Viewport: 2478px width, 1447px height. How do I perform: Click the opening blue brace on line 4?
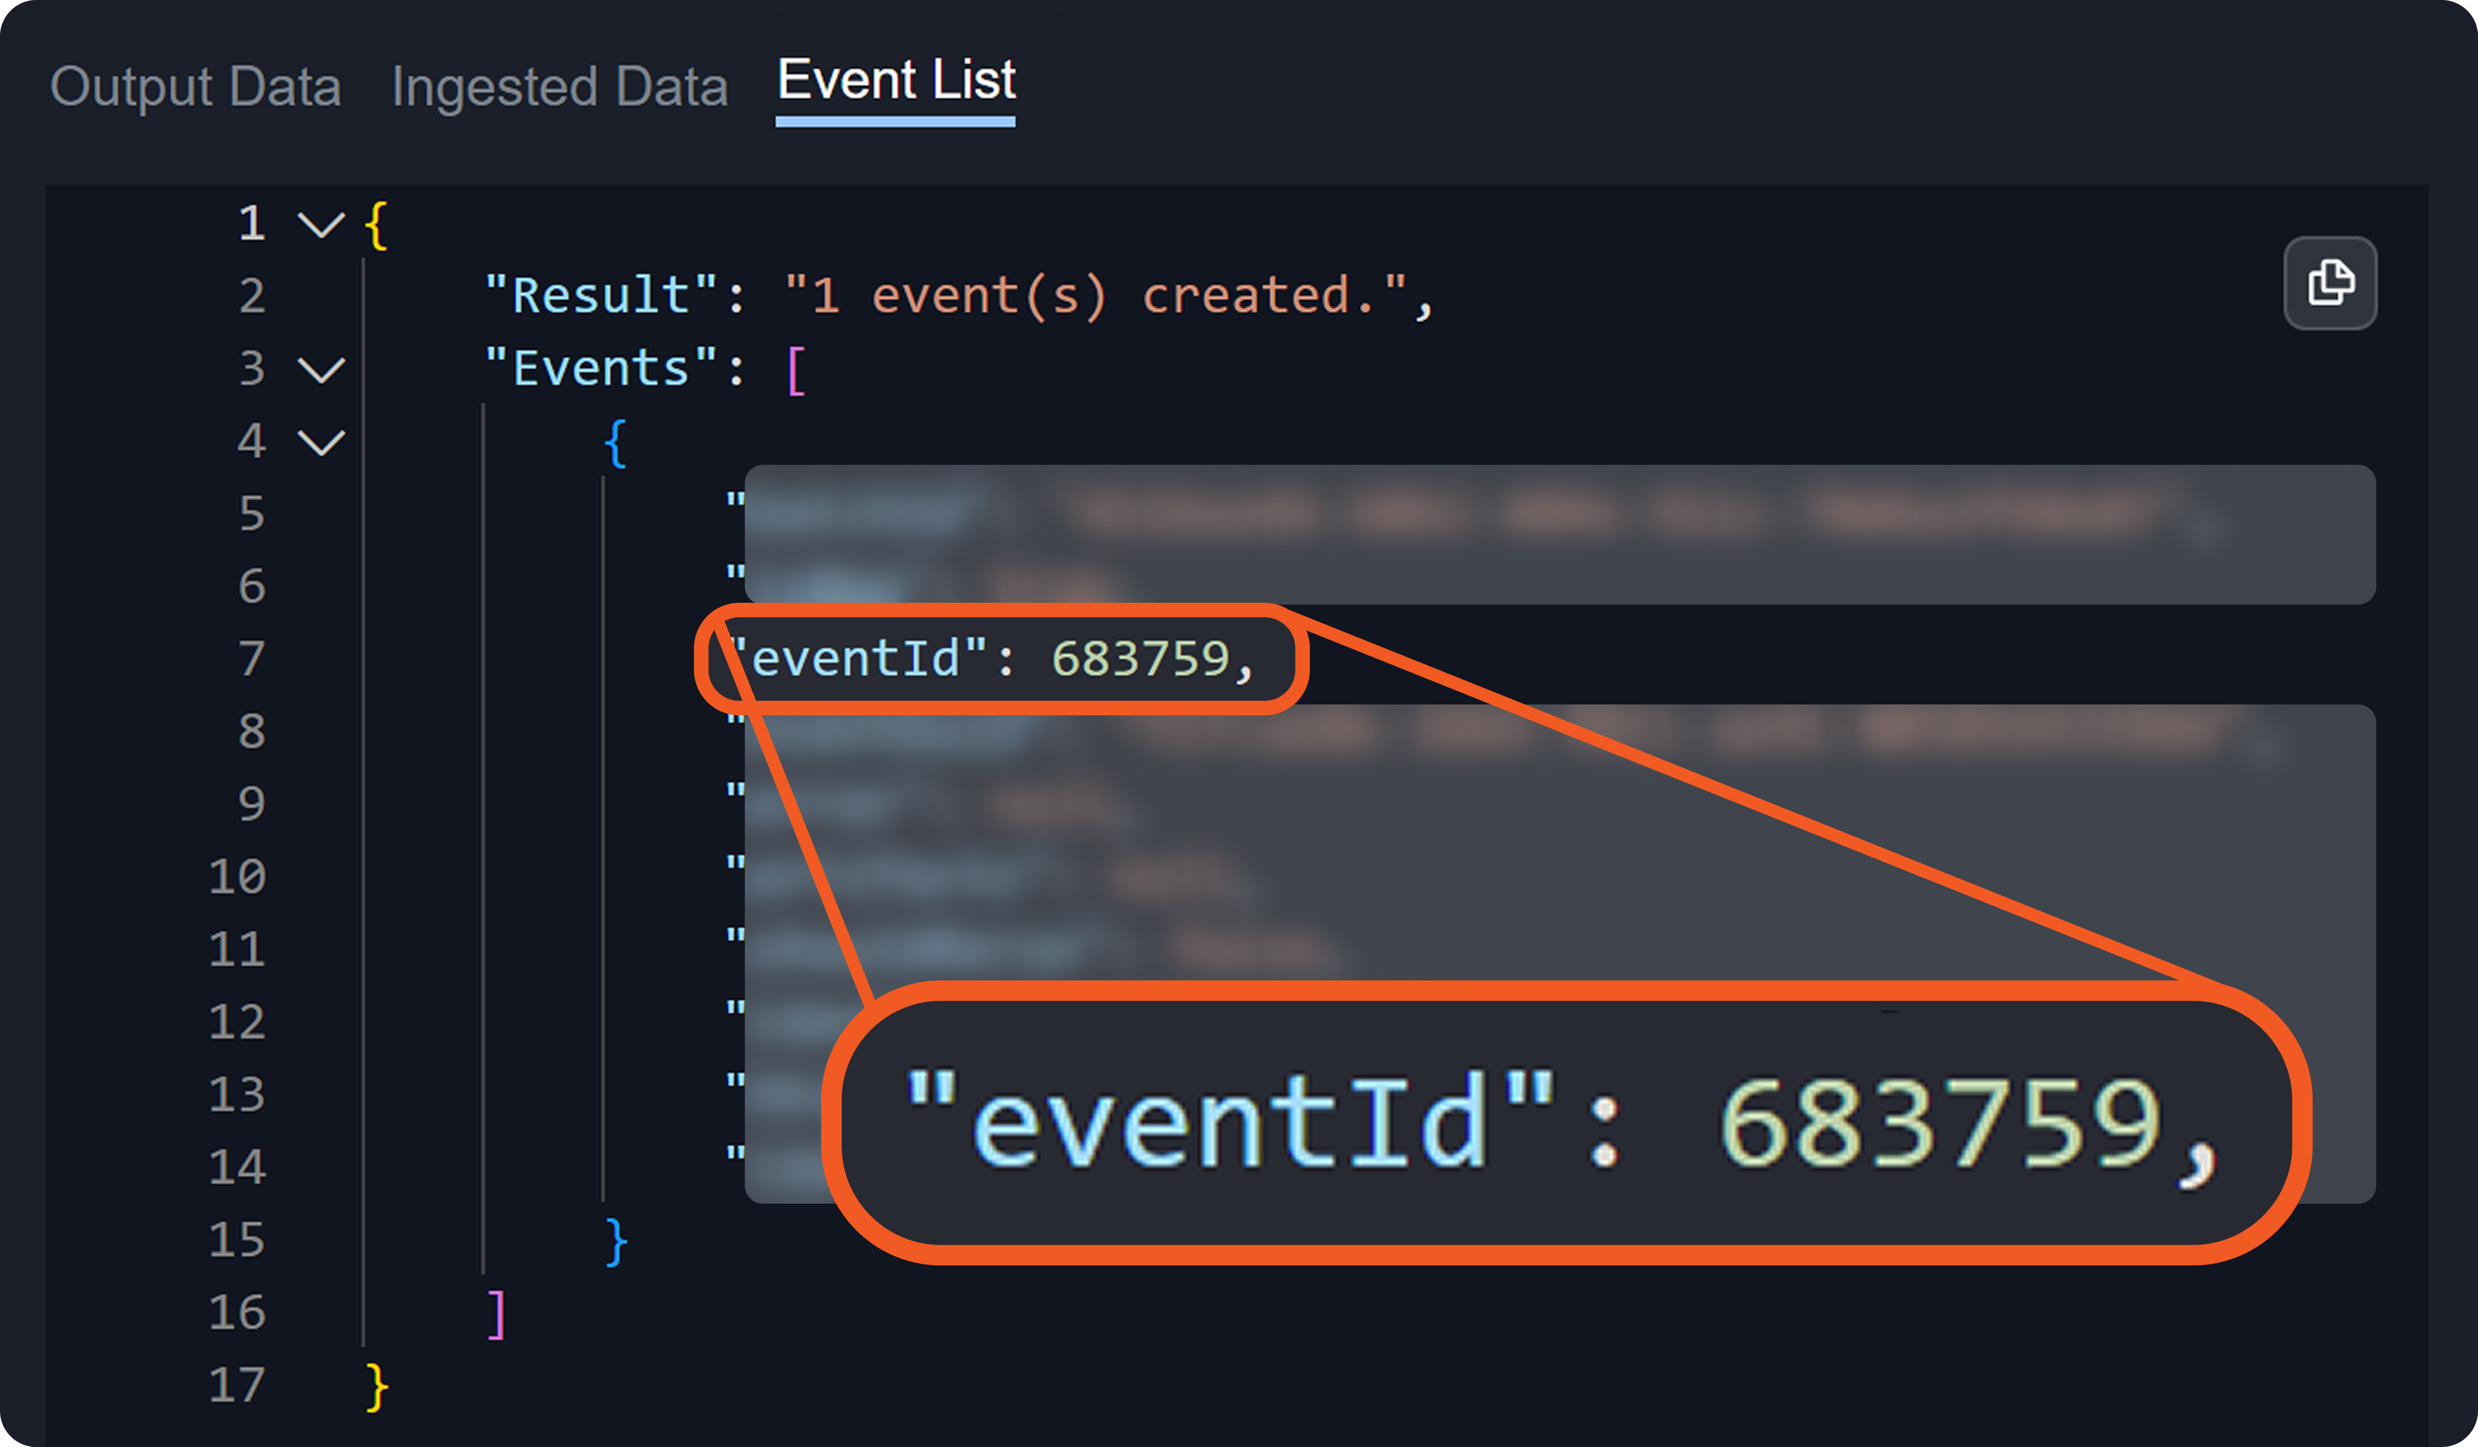tap(615, 443)
